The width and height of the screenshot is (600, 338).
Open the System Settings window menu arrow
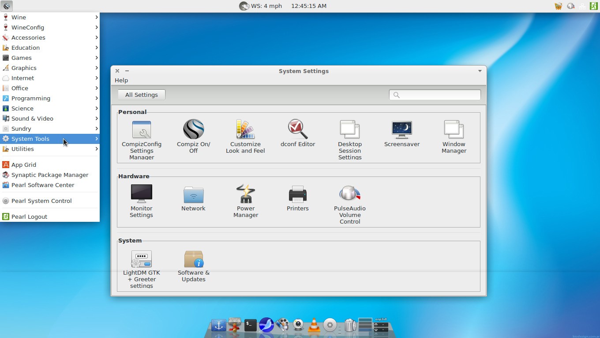480,71
